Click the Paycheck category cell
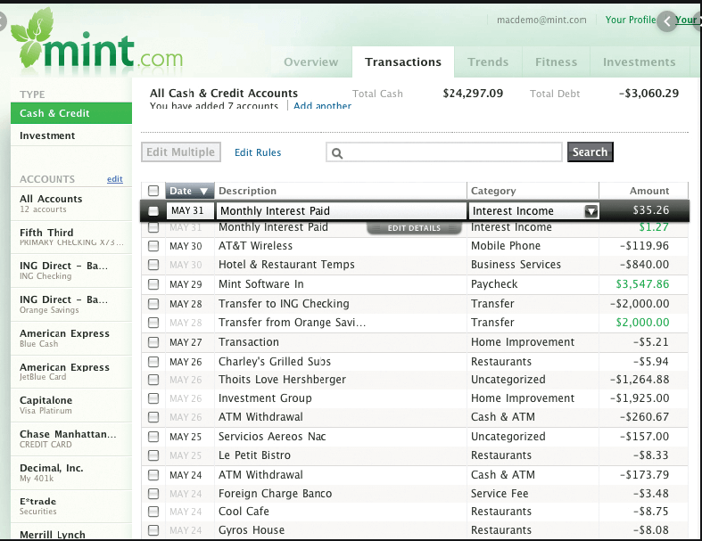Screen dimensions: 702x541 (x=494, y=284)
